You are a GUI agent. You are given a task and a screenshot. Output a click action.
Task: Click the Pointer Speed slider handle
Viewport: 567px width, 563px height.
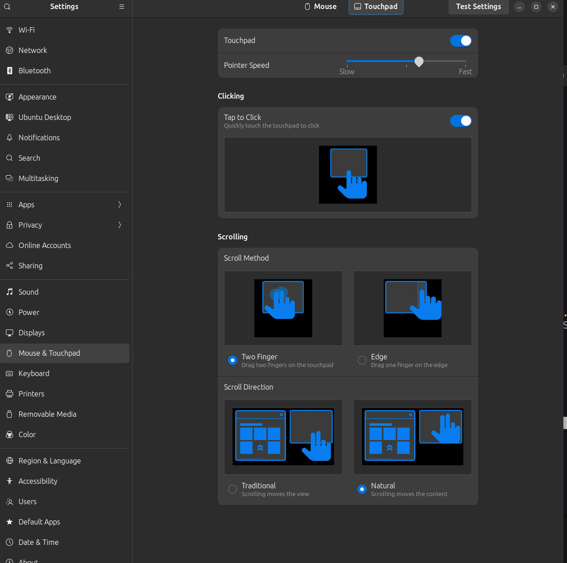(419, 62)
